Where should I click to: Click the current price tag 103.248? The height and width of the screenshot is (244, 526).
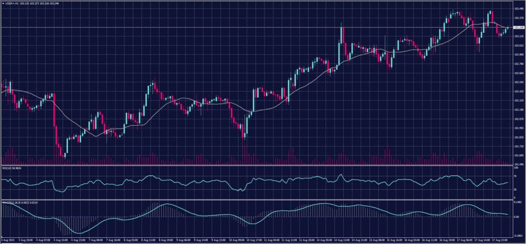point(518,27)
